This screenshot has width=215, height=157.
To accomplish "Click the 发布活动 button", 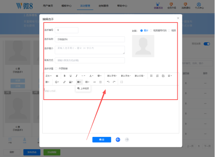I will coord(32,152).
